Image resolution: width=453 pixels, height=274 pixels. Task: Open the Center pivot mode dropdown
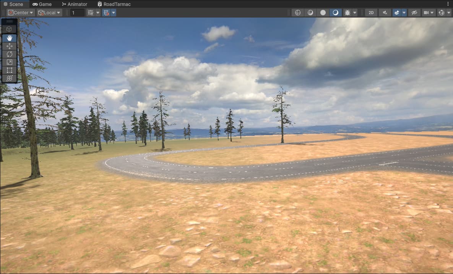click(21, 13)
